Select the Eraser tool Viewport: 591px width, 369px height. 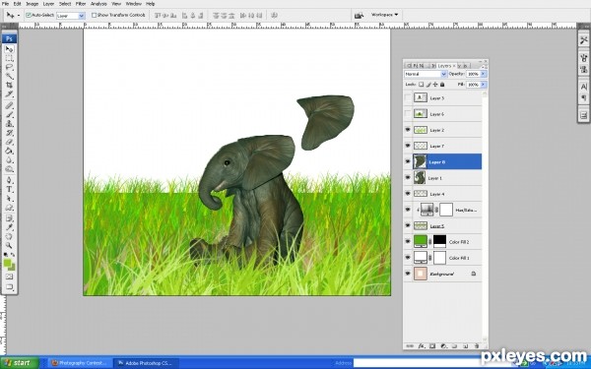9,142
